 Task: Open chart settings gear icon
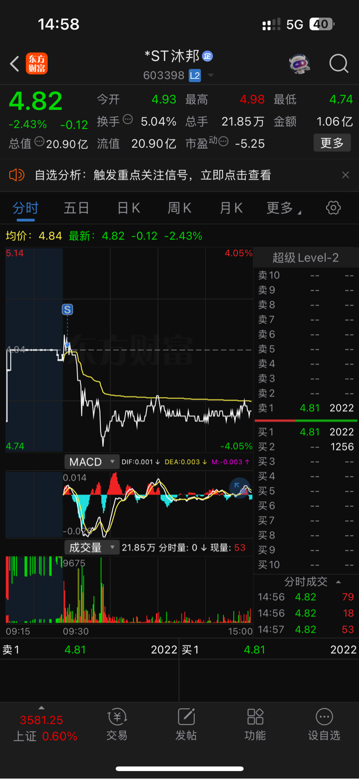coord(333,208)
